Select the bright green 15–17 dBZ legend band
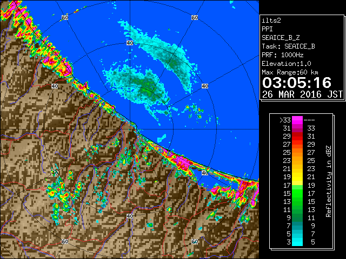Screen dimensions: 346x259 [297, 193]
